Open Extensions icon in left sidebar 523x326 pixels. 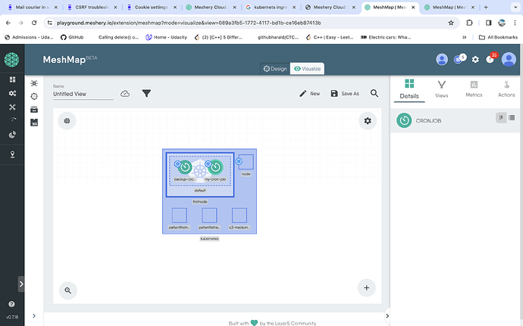[12, 135]
